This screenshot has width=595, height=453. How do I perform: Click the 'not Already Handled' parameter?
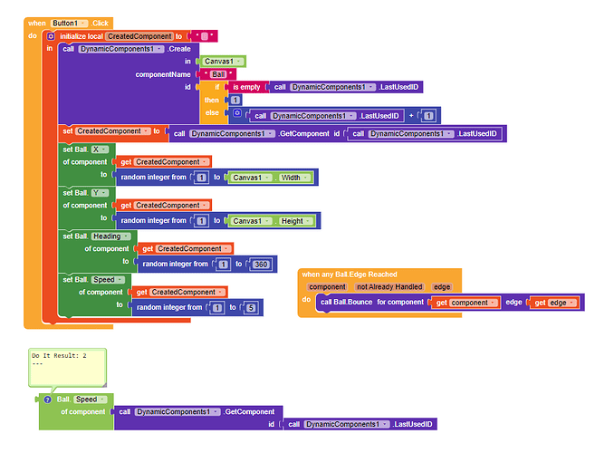(x=389, y=287)
